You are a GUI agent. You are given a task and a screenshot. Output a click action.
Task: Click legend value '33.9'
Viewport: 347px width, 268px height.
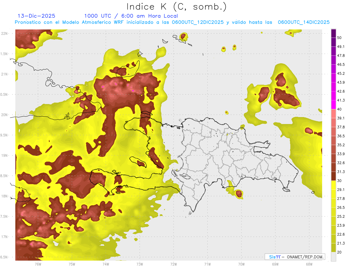(x=341, y=154)
